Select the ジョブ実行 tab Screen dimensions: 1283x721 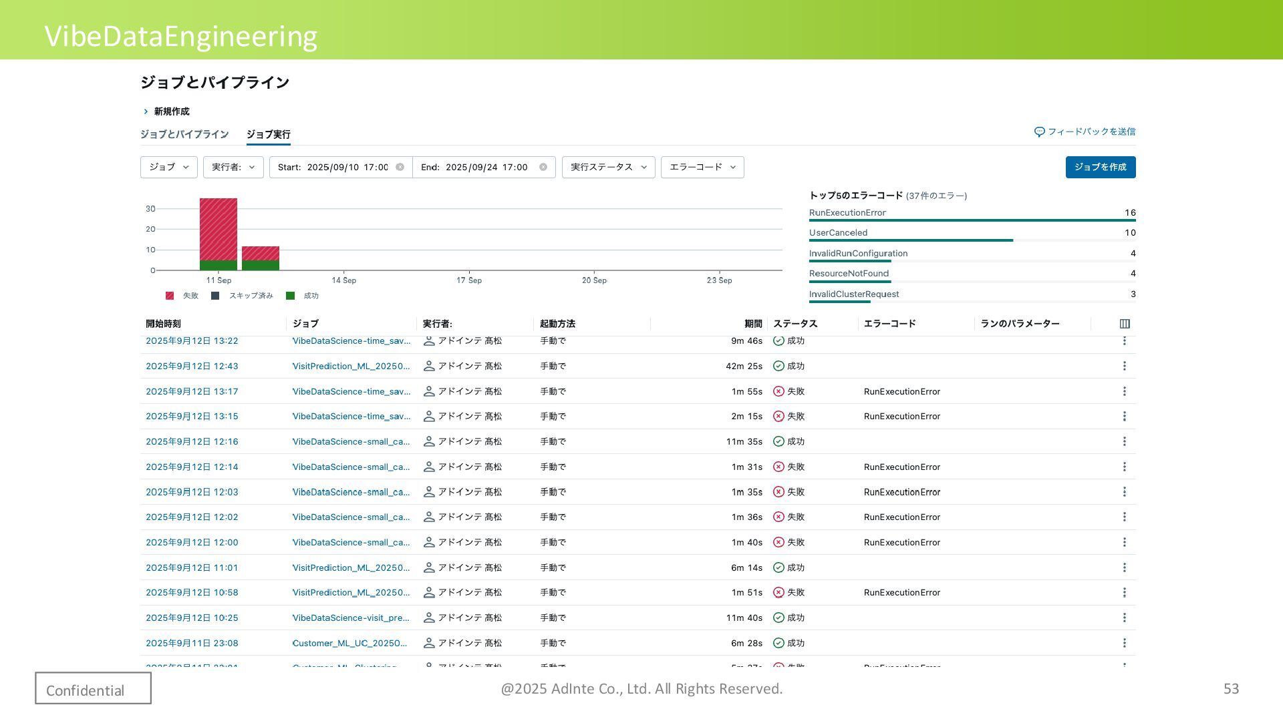pos(268,134)
